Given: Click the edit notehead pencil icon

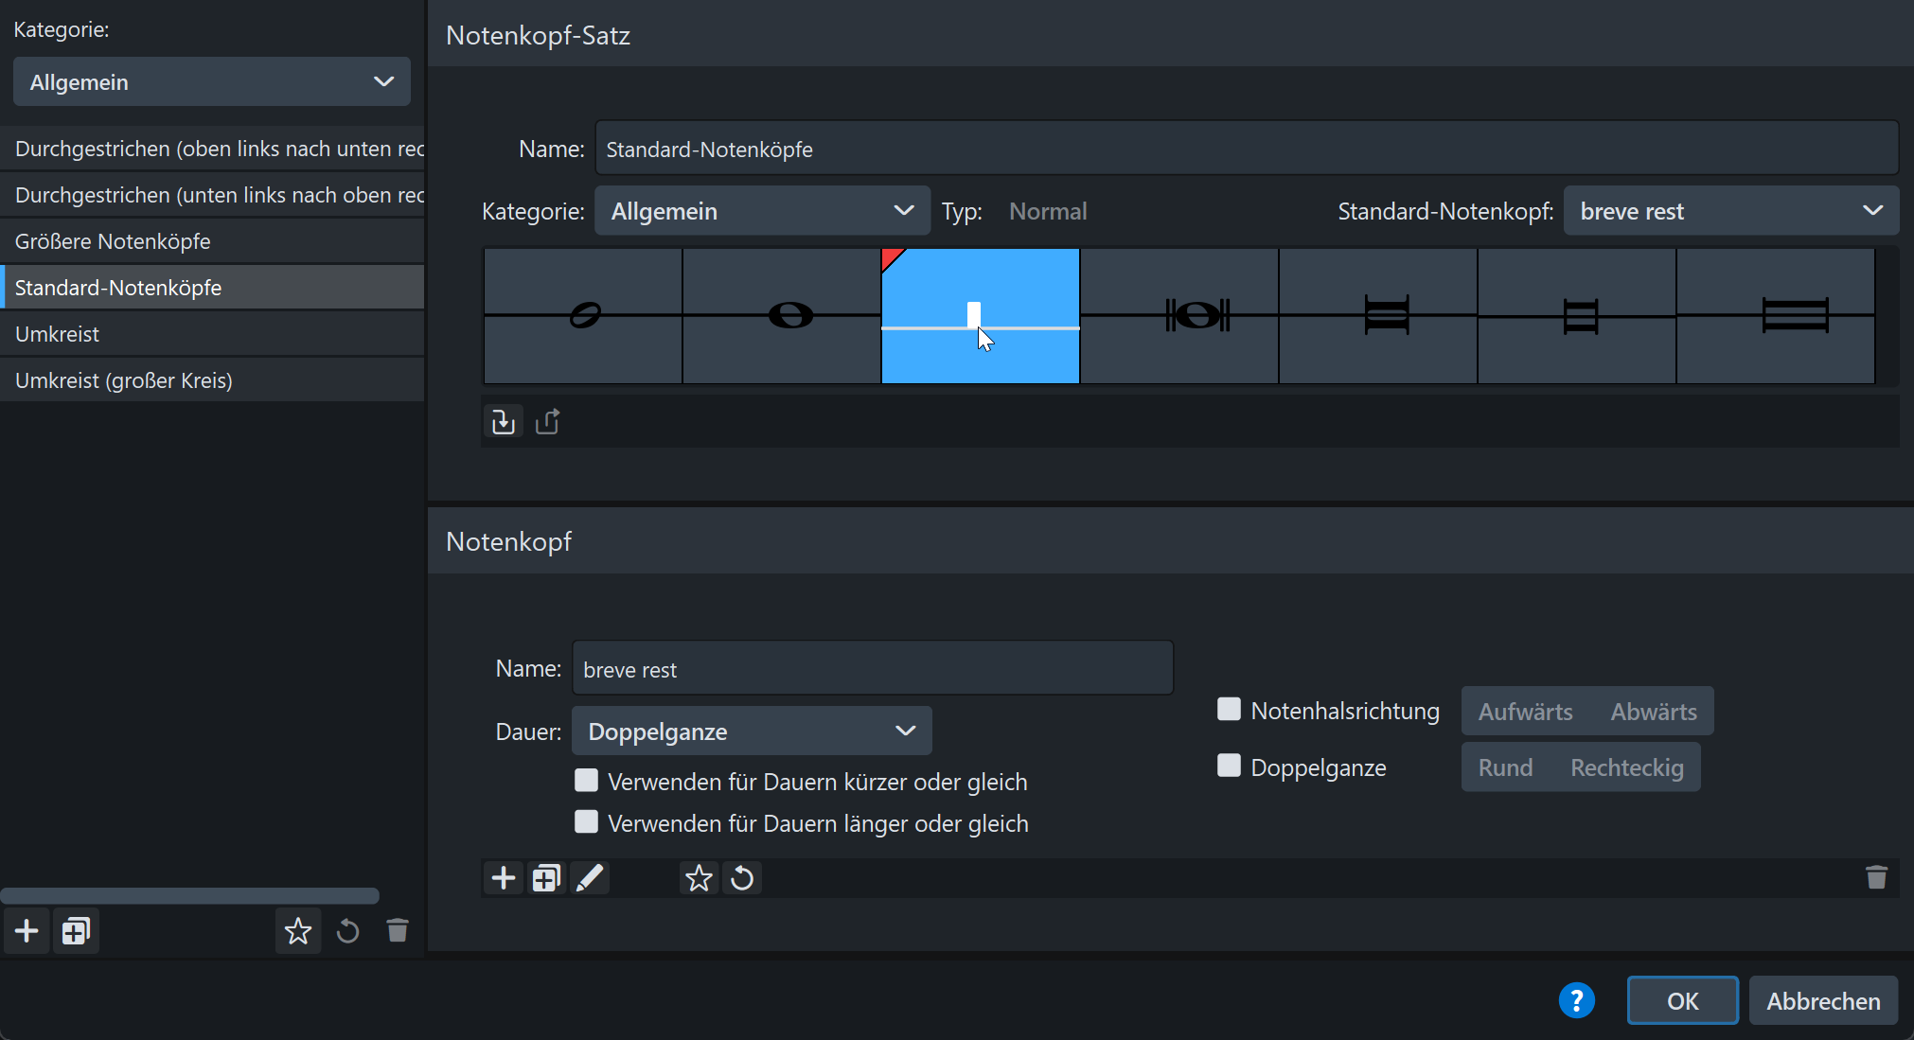Looking at the screenshot, I should [590, 878].
